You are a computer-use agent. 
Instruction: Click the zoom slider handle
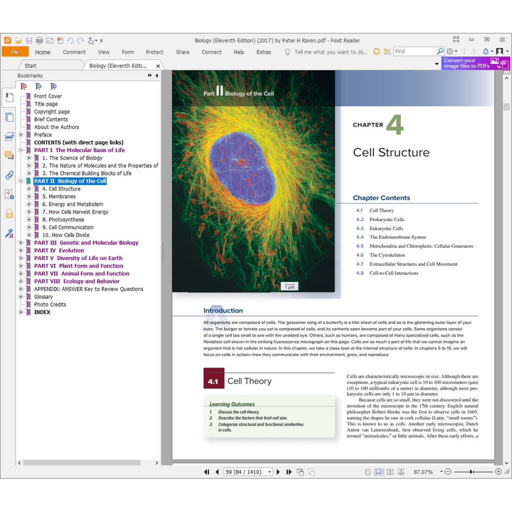(x=471, y=471)
